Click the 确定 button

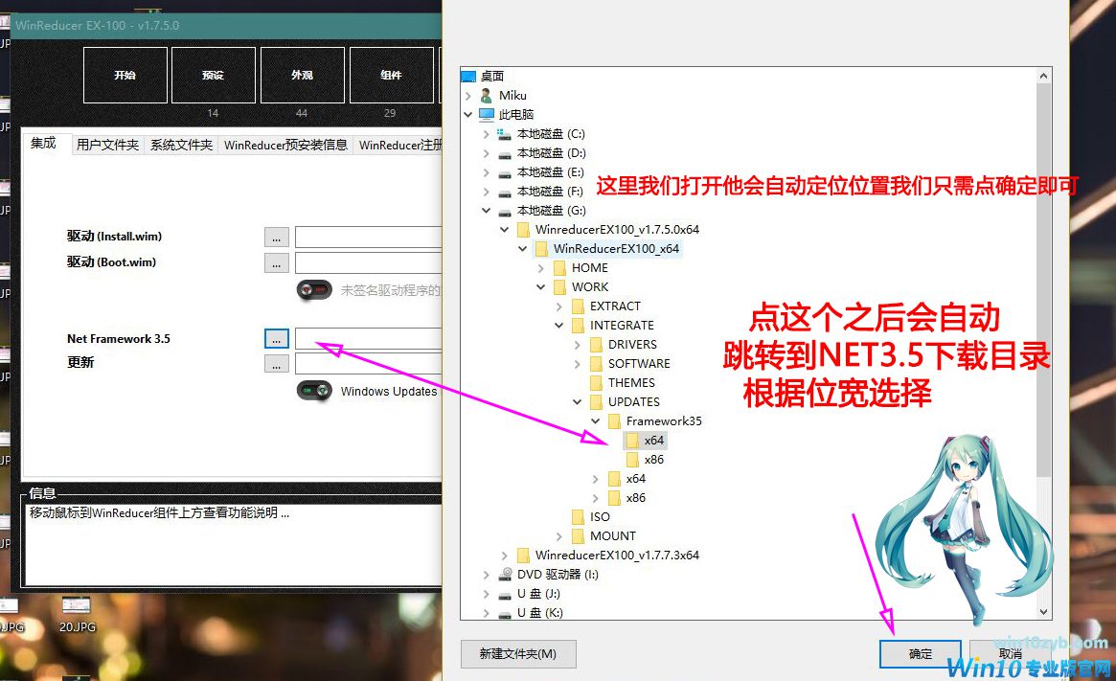(x=920, y=654)
